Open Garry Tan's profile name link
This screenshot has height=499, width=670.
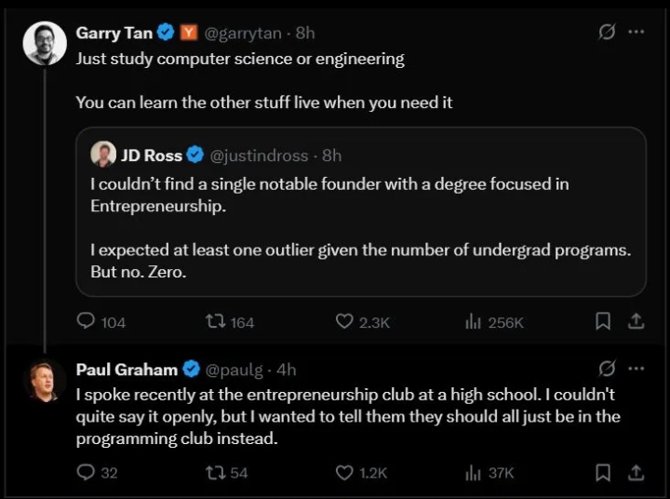tap(114, 33)
